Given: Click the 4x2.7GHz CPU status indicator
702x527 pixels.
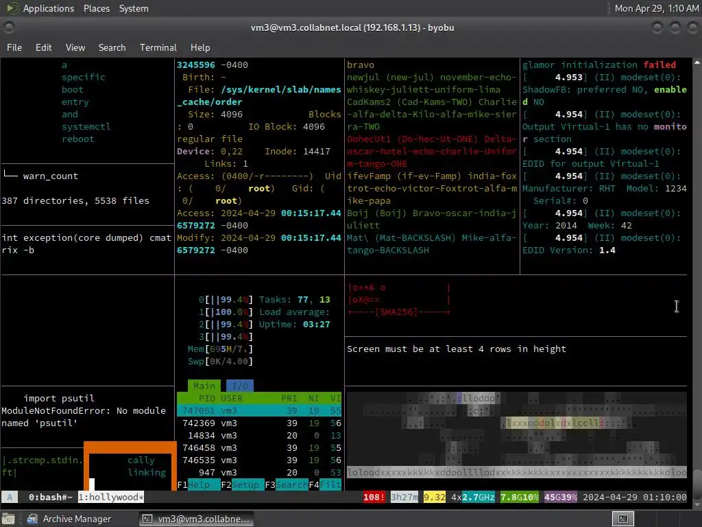Looking at the screenshot, I should coord(473,497).
